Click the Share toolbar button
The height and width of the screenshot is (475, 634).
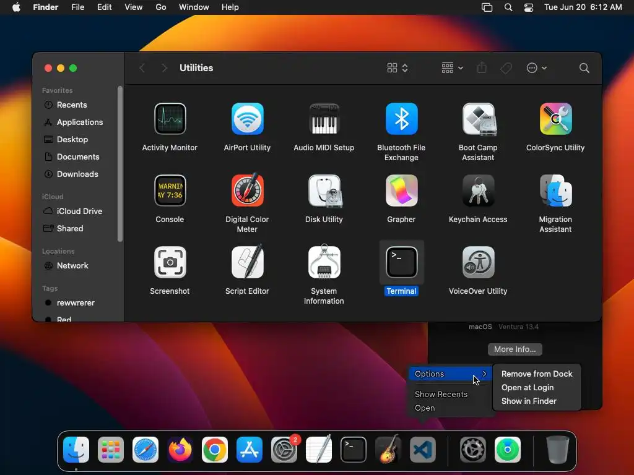pos(482,68)
